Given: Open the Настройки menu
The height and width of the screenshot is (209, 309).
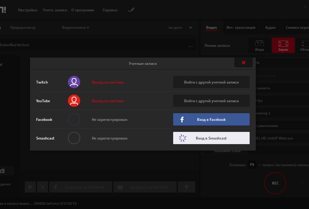Looking at the screenshot, I should click(28, 10).
